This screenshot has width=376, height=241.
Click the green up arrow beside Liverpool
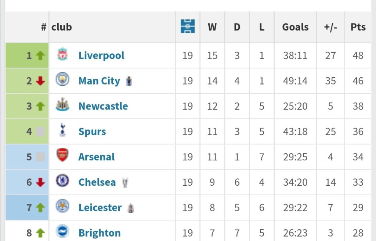[x=40, y=56]
